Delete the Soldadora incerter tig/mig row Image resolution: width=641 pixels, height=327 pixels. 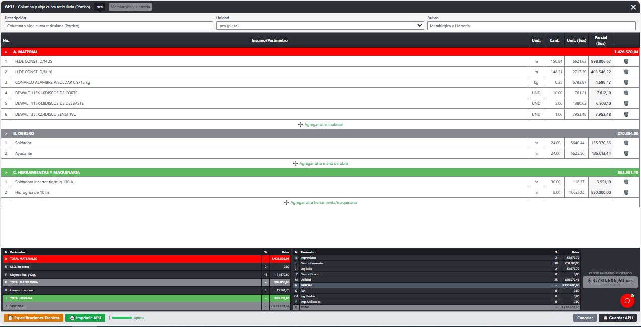point(626,182)
